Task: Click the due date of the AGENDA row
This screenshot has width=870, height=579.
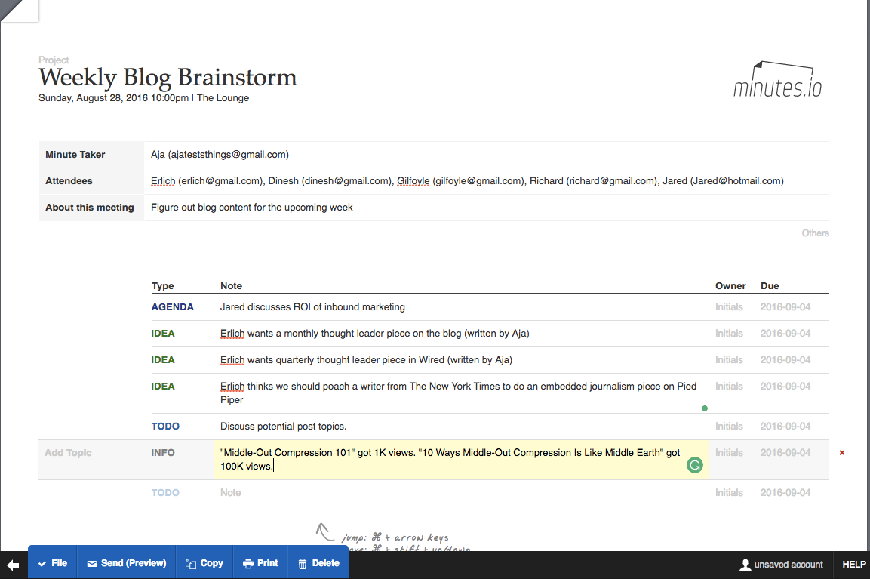Action: pos(785,307)
